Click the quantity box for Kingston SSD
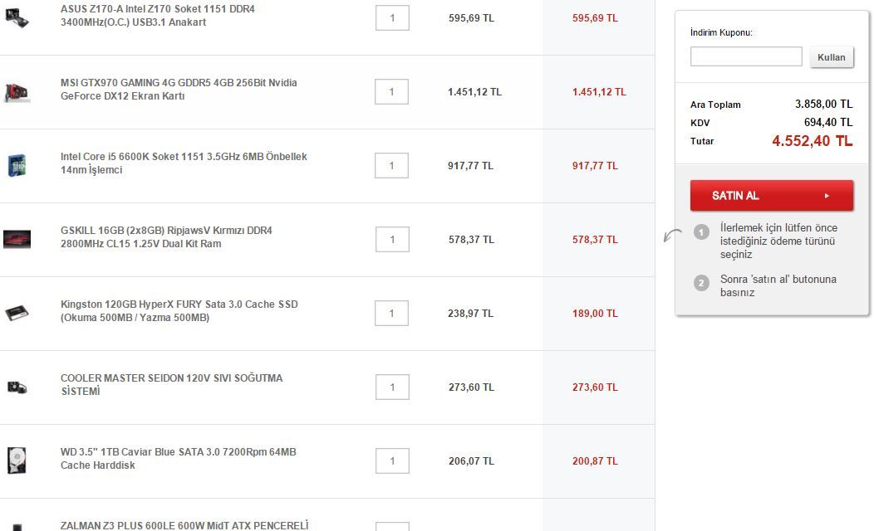874x531 pixels. (x=392, y=314)
